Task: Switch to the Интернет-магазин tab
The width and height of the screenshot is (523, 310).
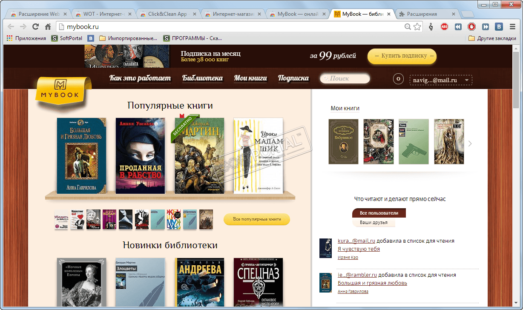Action: tap(233, 14)
